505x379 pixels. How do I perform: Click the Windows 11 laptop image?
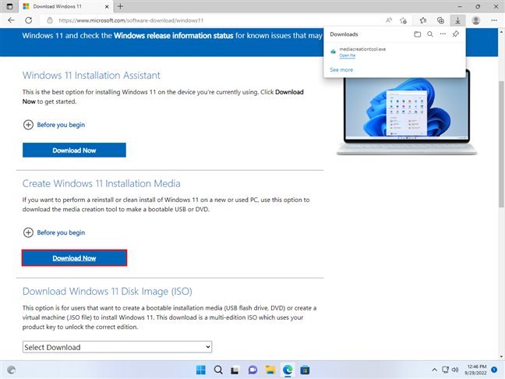[x=407, y=113]
